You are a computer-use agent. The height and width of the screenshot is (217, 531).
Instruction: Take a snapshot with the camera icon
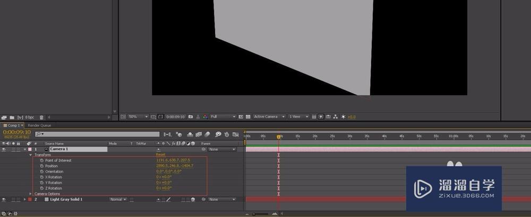(191, 116)
